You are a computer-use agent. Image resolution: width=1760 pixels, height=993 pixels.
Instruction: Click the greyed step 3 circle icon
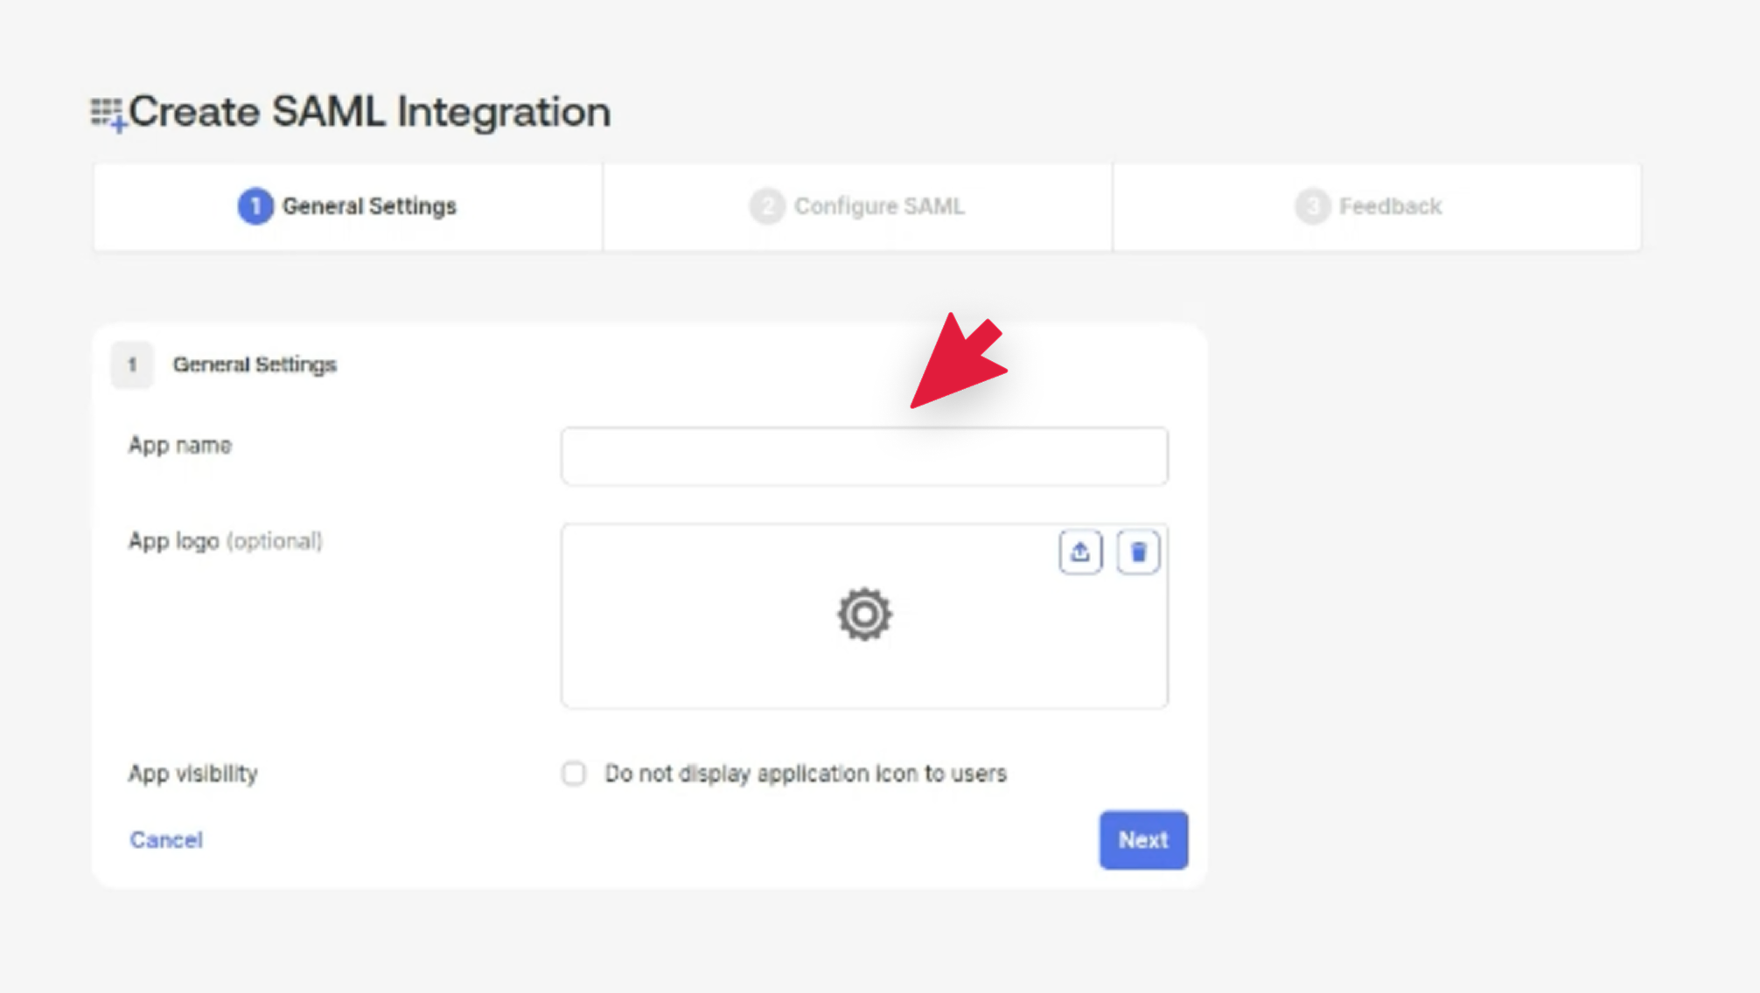click(x=1311, y=206)
